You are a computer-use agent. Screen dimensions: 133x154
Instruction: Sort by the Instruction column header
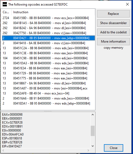[53, 12]
